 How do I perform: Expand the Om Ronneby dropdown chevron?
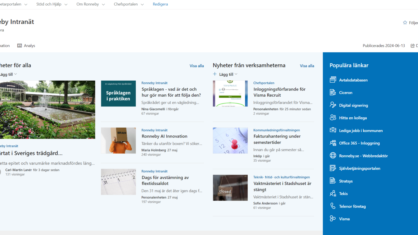pyautogui.click(x=103, y=4)
